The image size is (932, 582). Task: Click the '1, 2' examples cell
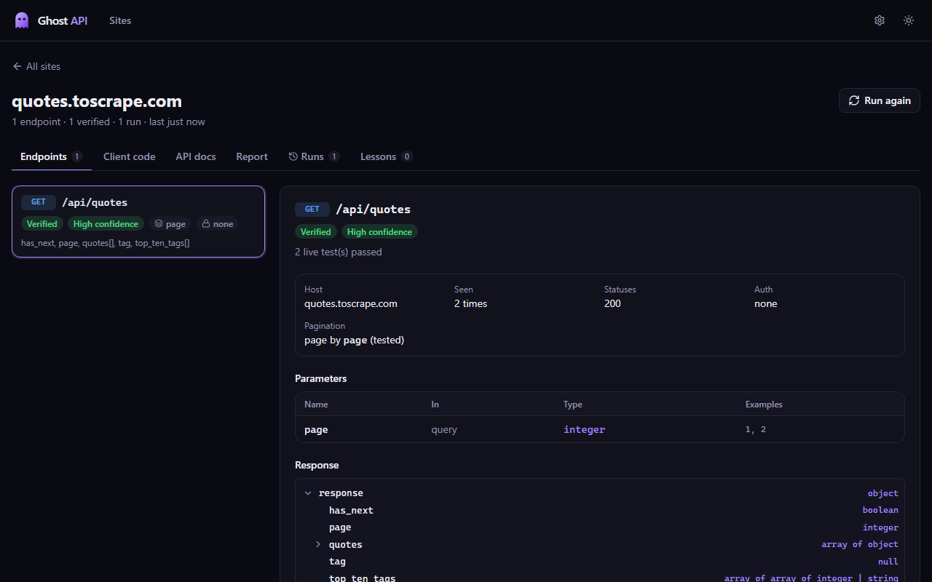pyautogui.click(x=756, y=429)
